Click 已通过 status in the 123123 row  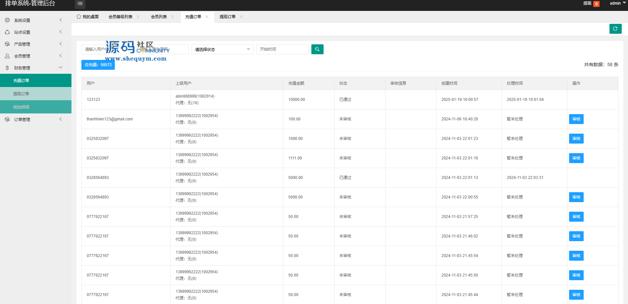345,100
